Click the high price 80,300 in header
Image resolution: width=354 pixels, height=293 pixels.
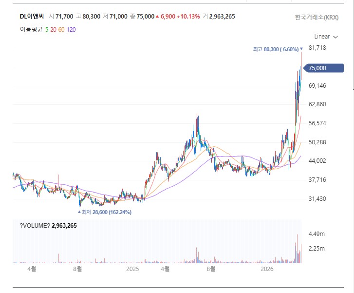pyautogui.click(x=92, y=17)
